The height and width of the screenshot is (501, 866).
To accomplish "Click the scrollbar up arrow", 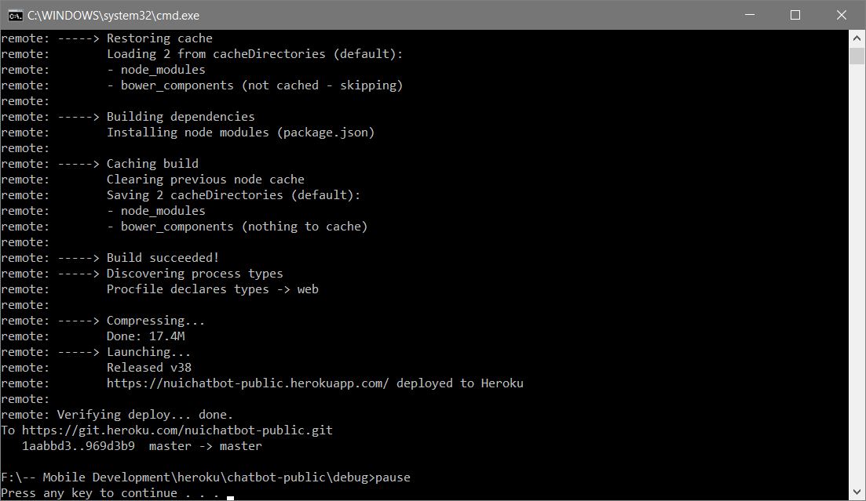I will (857, 38).
